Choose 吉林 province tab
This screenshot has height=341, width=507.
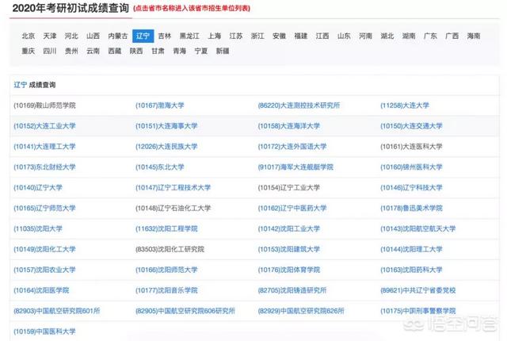tap(165, 36)
